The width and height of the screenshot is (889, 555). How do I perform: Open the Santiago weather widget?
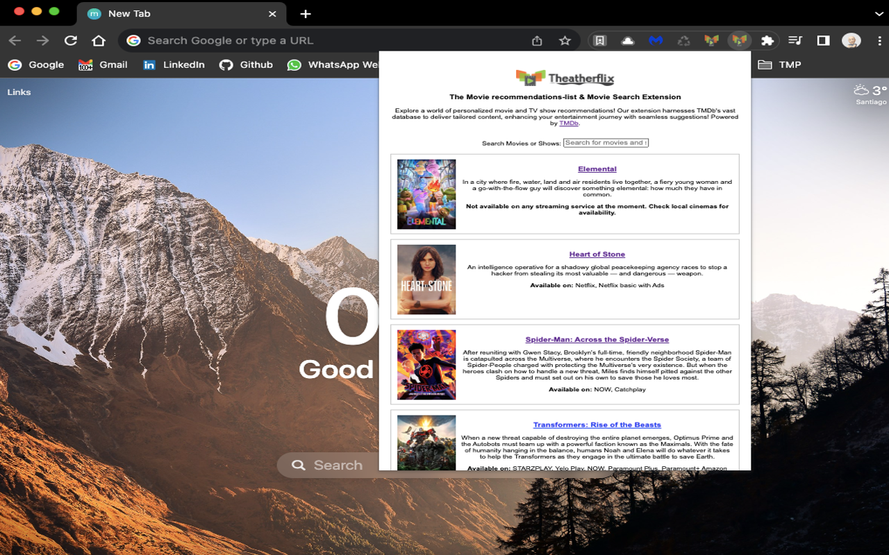click(x=870, y=94)
